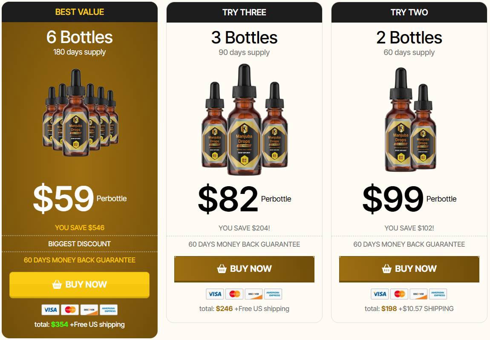Click the three-bottle product image
The height and width of the screenshot is (340, 490).
245,119
